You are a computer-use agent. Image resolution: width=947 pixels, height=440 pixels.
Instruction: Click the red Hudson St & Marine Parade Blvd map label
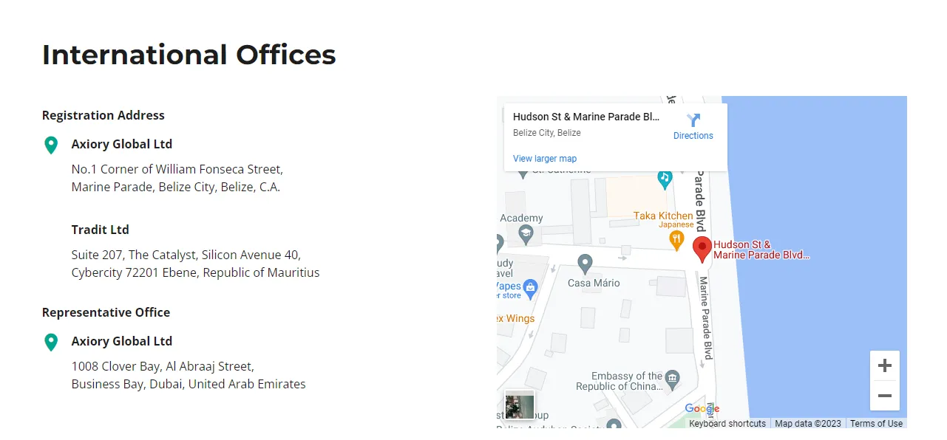pos(761,250)
